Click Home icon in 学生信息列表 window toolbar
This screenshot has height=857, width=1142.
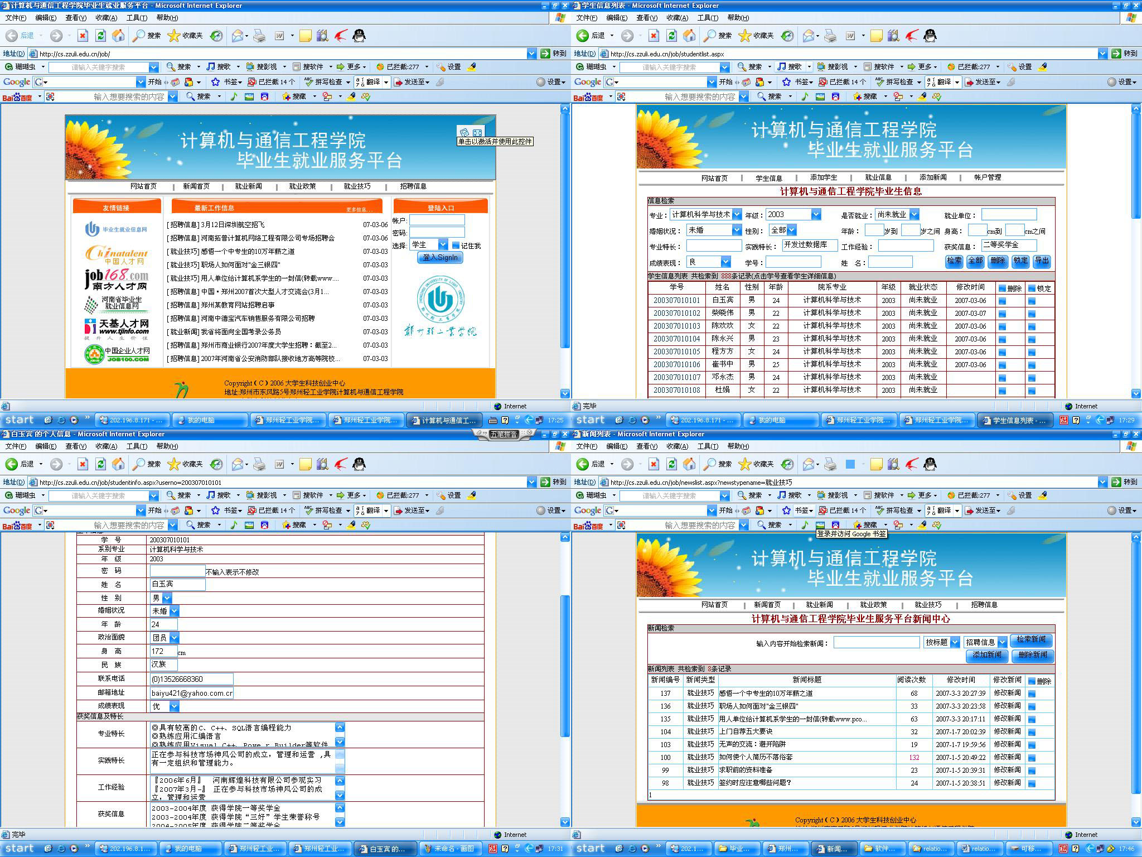(x=689, y=36)
